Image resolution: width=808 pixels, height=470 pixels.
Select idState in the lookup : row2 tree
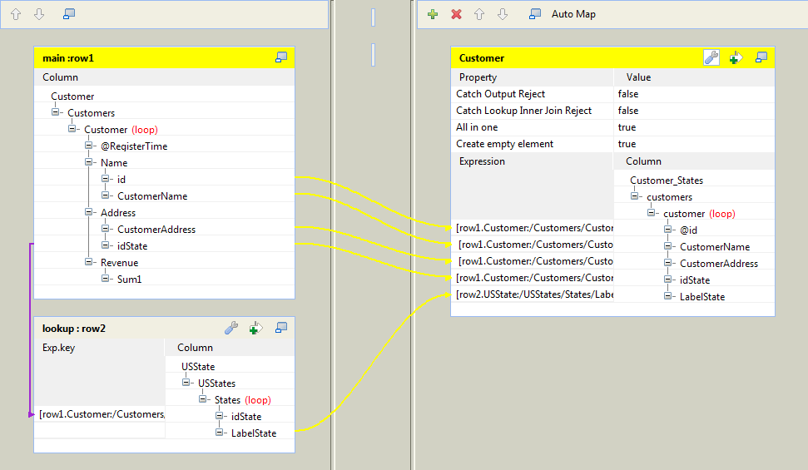(245, 417)
